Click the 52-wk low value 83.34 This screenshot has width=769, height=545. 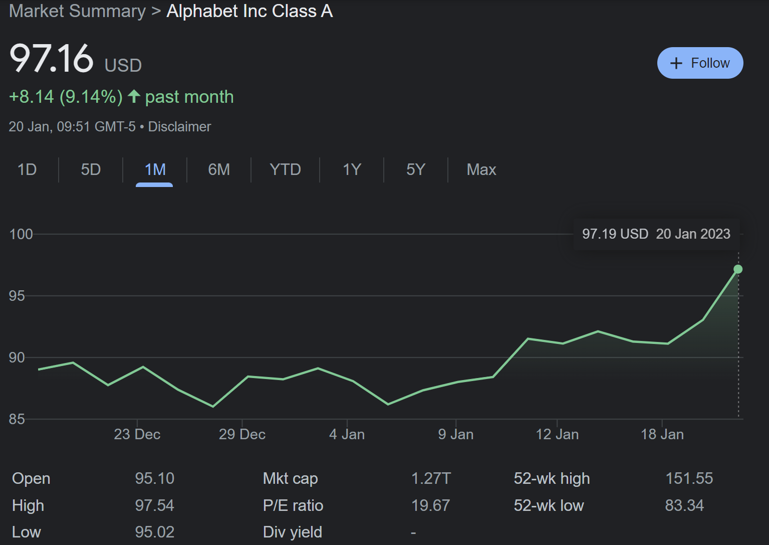684,505
